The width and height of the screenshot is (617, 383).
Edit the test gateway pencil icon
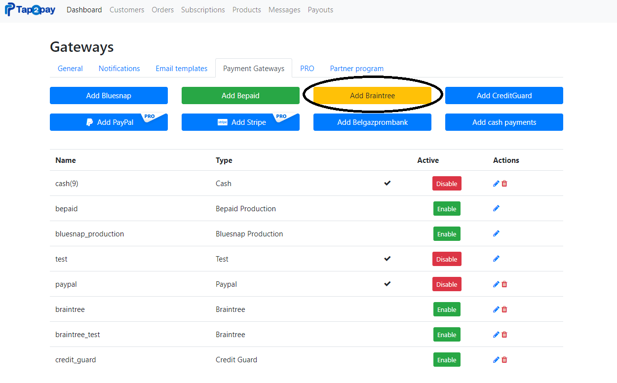[496, 259]
